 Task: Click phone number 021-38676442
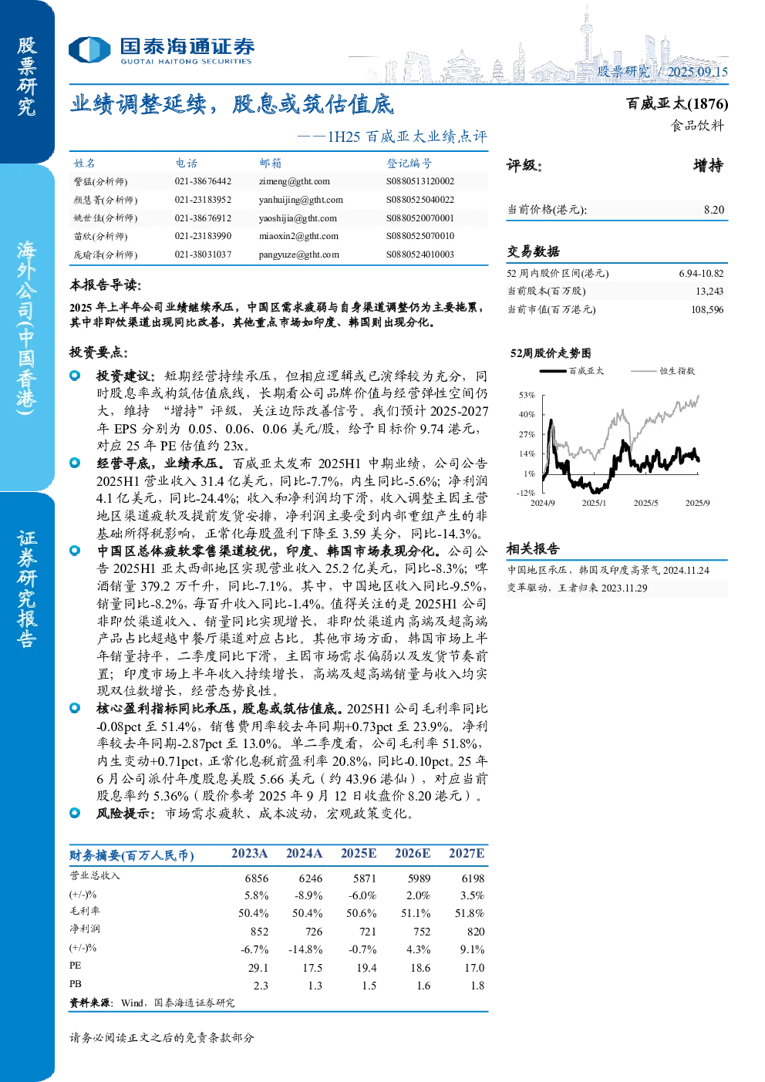(x=203, y=181)
